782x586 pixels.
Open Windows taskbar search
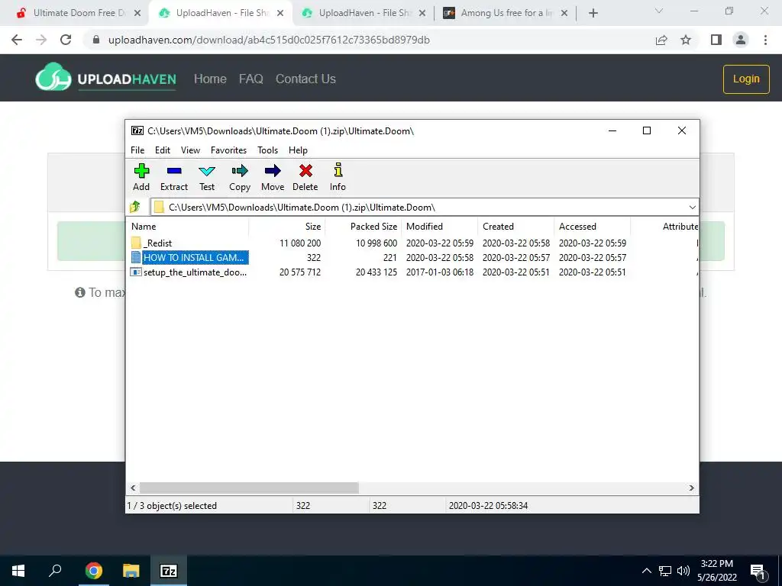pyautogui.click(x=55, y=571)
